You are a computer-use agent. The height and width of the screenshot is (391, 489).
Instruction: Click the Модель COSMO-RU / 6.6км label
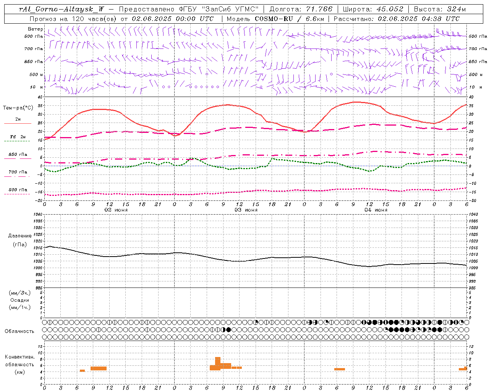(275, 19)
